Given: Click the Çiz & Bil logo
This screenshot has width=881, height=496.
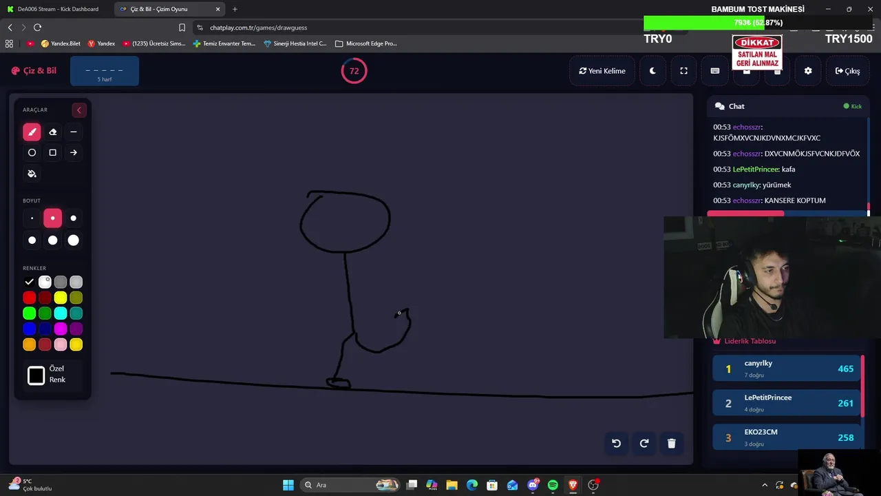Looking at the screenshot, I should coord(34,70).
